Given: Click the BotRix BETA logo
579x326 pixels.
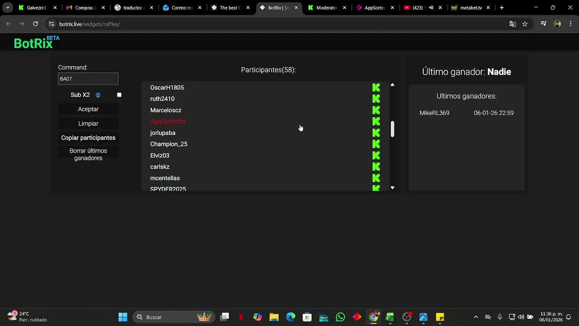Looking at the screenshot, I should [x=37, y=43].
